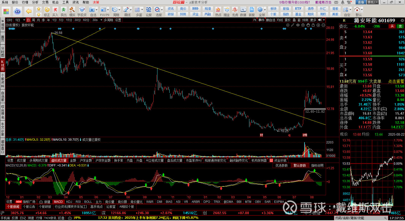Viewport: 405px width, 221px height.
Task: Click the yellow up arrow icon
Action: coord(39,9)
